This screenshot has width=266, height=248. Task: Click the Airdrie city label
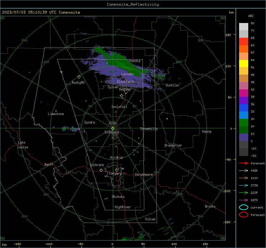click(116, 157)
